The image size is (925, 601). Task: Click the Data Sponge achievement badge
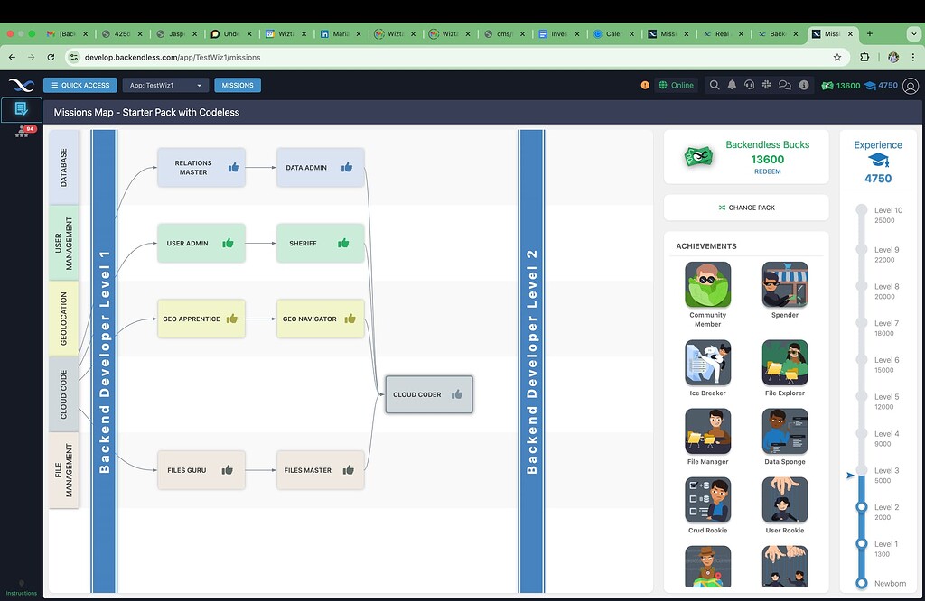click(785, 431)
